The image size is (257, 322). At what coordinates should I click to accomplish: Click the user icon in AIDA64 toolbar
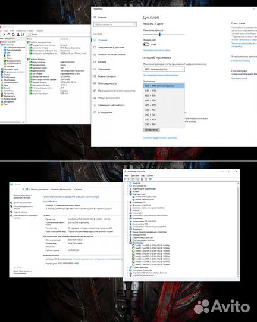[18, 35]
